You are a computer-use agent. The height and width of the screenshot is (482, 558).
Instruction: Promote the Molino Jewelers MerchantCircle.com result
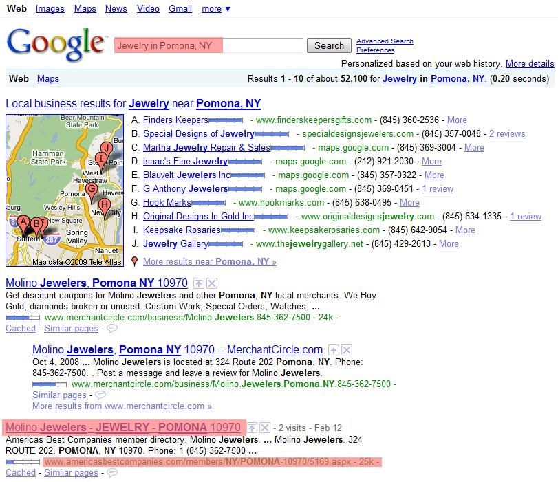click(334, 350)
